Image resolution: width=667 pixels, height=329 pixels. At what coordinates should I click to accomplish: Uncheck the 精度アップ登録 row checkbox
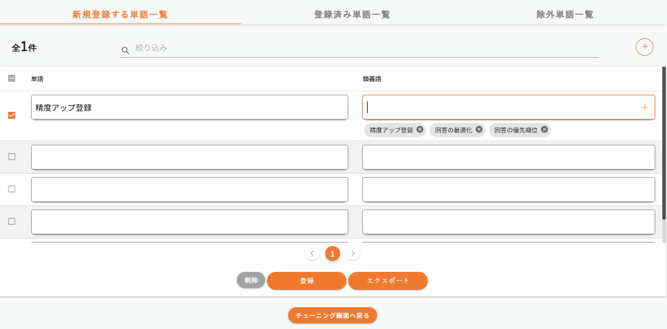pos(12,115)
